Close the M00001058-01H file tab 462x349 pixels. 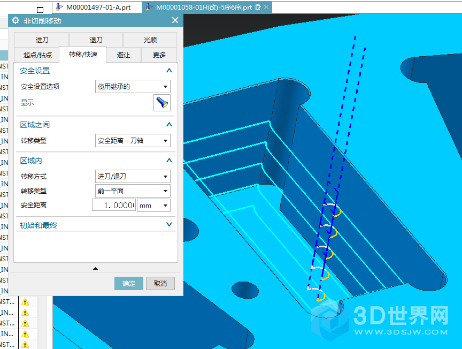tap(266, 7)
